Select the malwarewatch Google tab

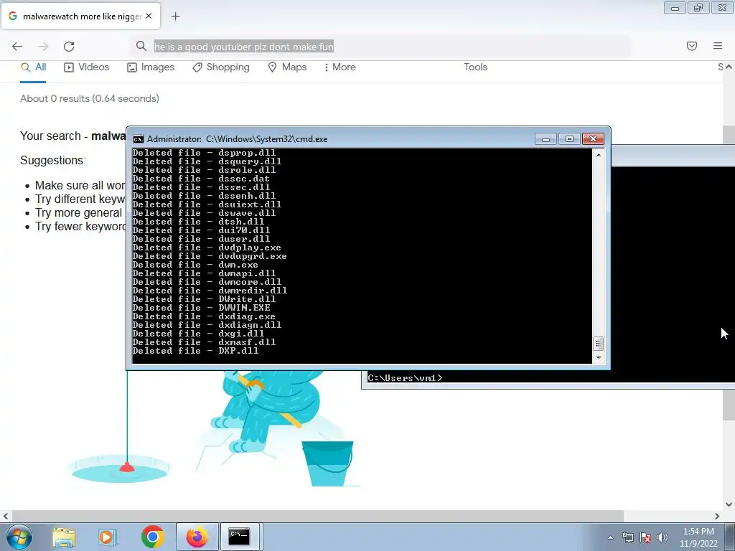point(80,16)
